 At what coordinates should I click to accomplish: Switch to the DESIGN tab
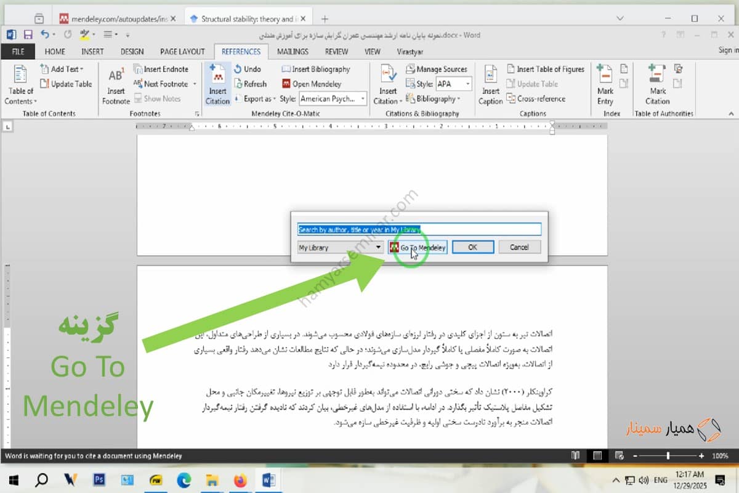tap(132, 52)
